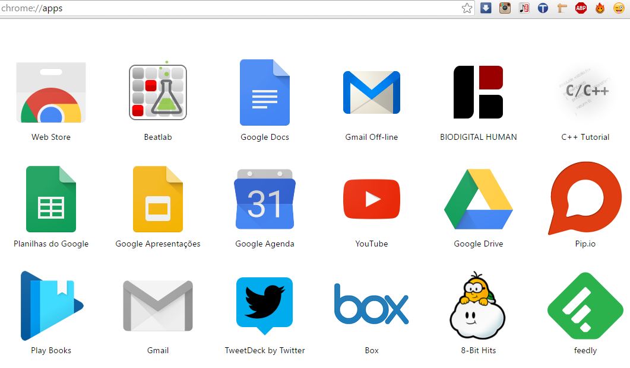Open the blue circle T extension
The height and width of the screenshot is (368, 630).
click(x=543, y=8)
